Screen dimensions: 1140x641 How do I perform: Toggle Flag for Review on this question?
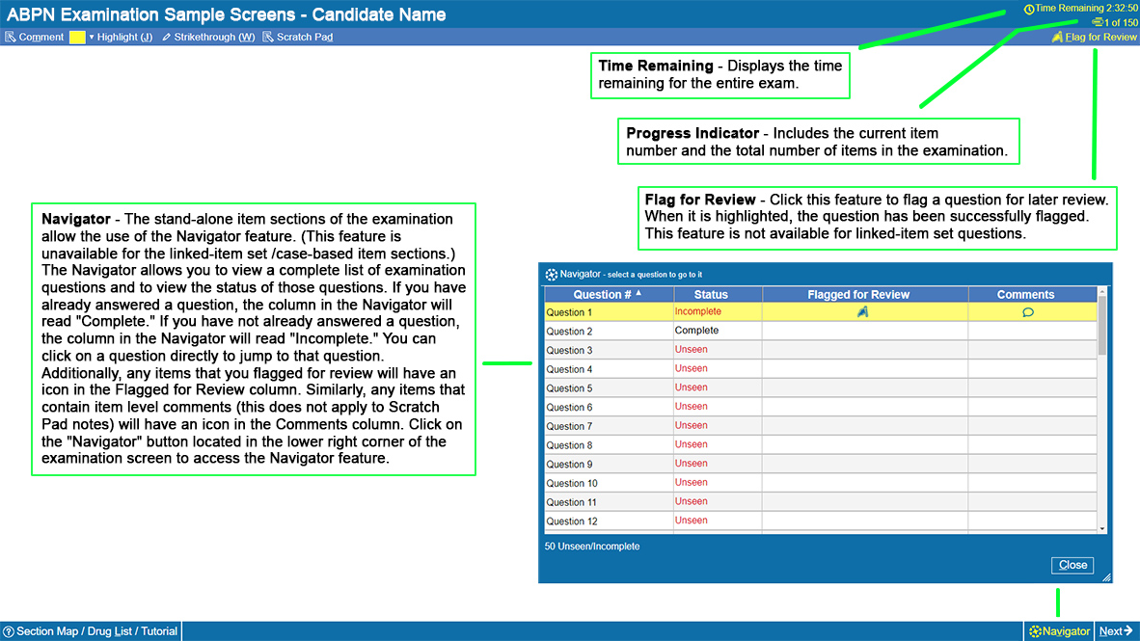point(1095,38)
